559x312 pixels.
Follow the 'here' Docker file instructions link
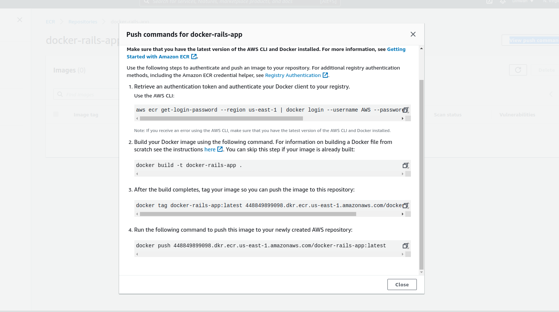210,149
